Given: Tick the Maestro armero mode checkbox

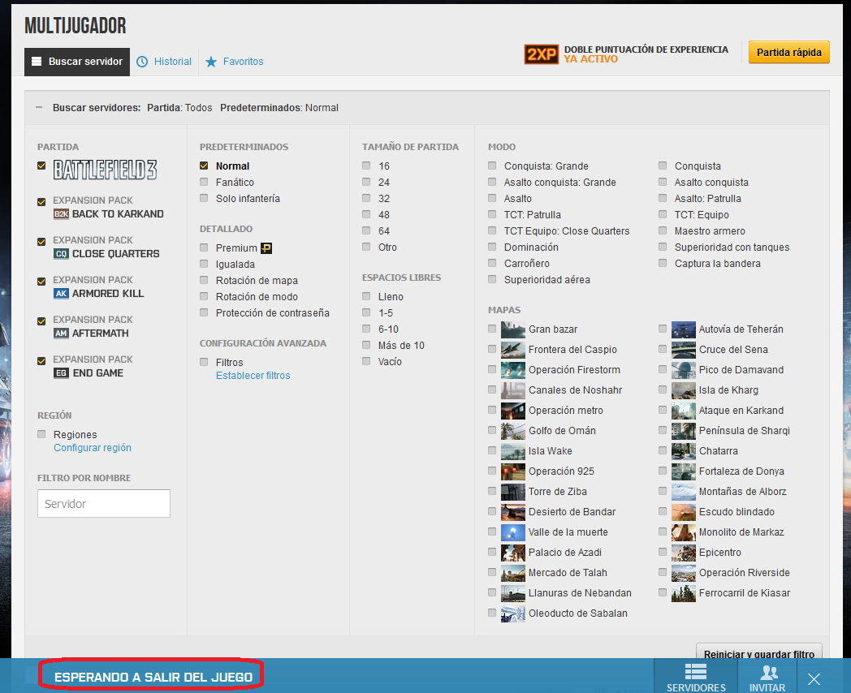Looking at the screenshot, I should [663, 231].
